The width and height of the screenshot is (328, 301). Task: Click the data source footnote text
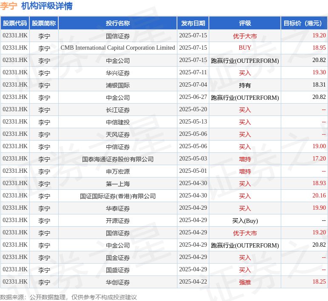click(68, 297)
